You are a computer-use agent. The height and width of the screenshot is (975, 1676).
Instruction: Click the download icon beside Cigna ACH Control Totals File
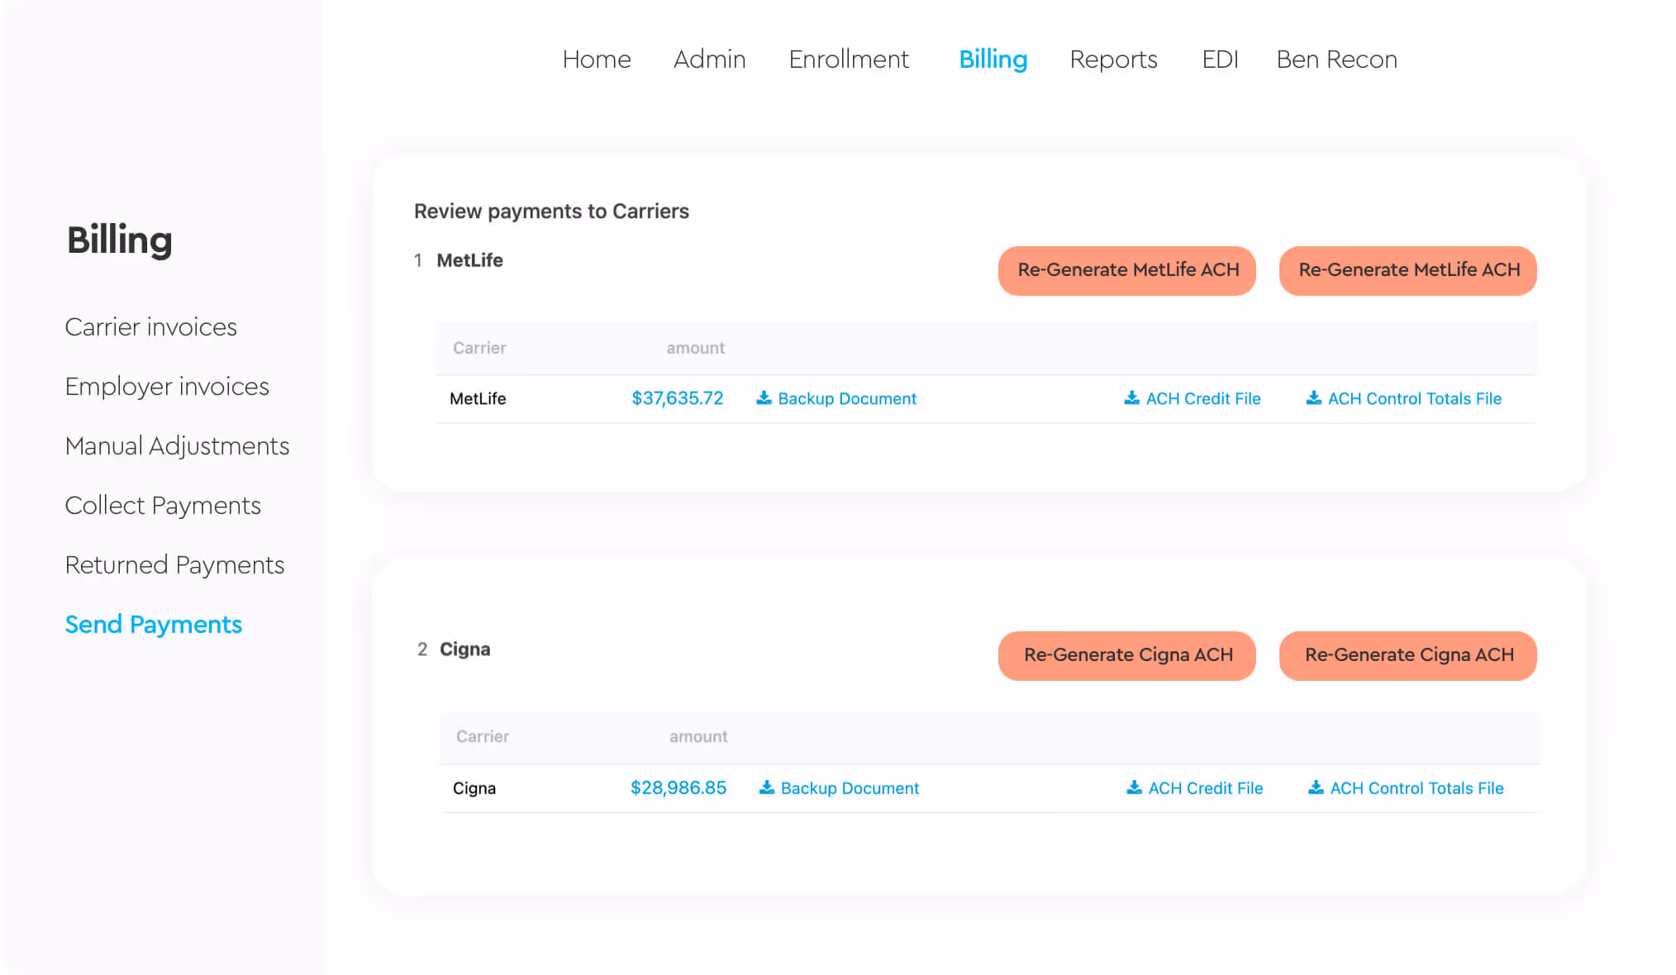pyautogui.click(x=1317, y=787)
